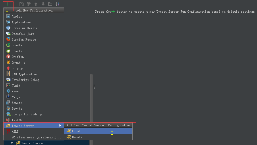
Task: Click the 'Grails' text
Action: [x=17, y=51]
